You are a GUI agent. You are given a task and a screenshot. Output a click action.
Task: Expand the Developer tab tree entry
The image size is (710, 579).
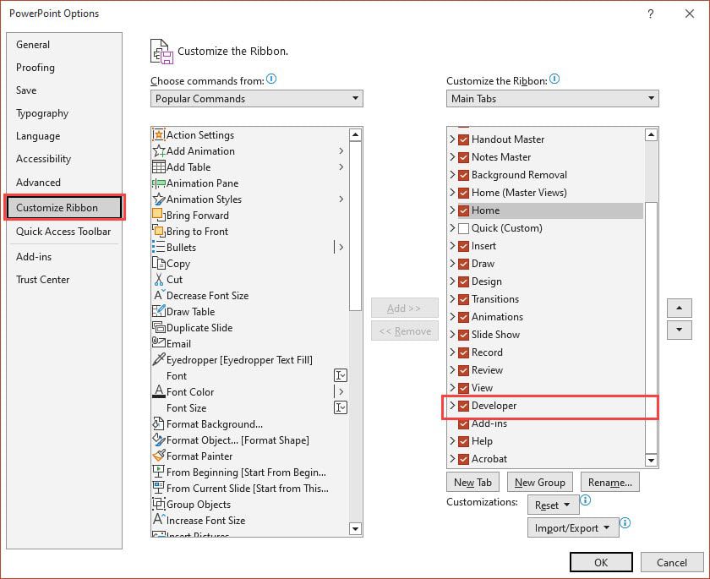453,406
